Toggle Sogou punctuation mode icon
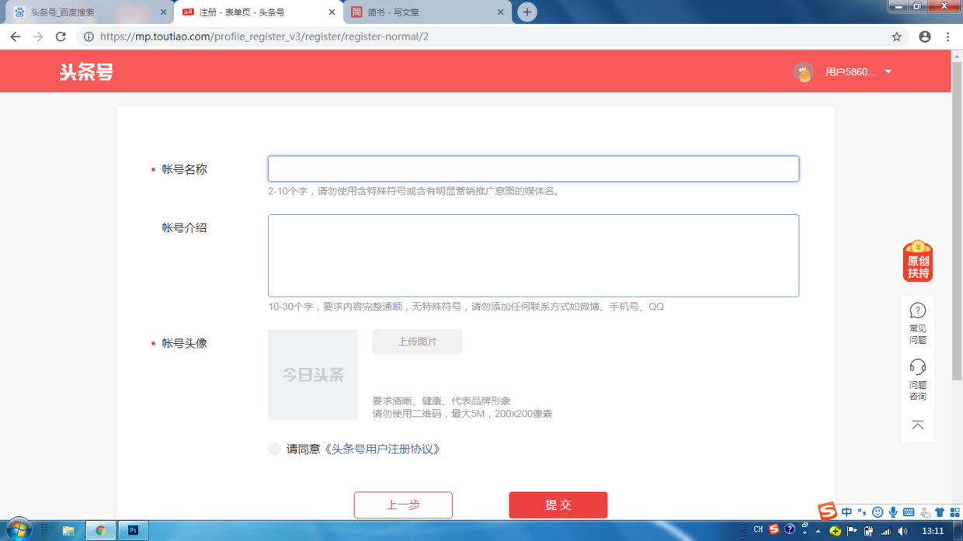The image size is (963, 541). pyautogui.click(x=861, y=512)
